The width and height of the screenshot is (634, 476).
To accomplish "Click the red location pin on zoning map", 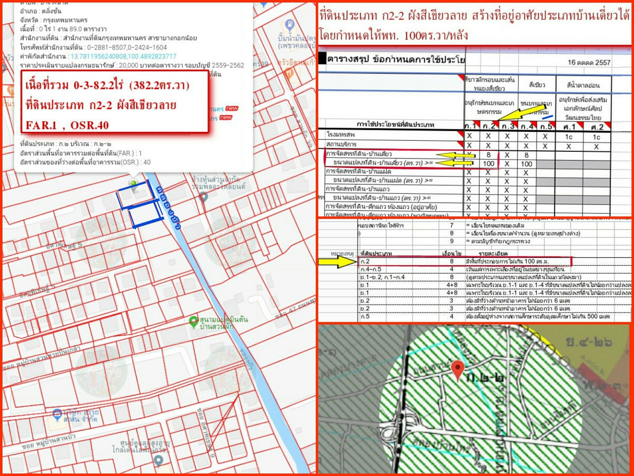I will (458, 370).
